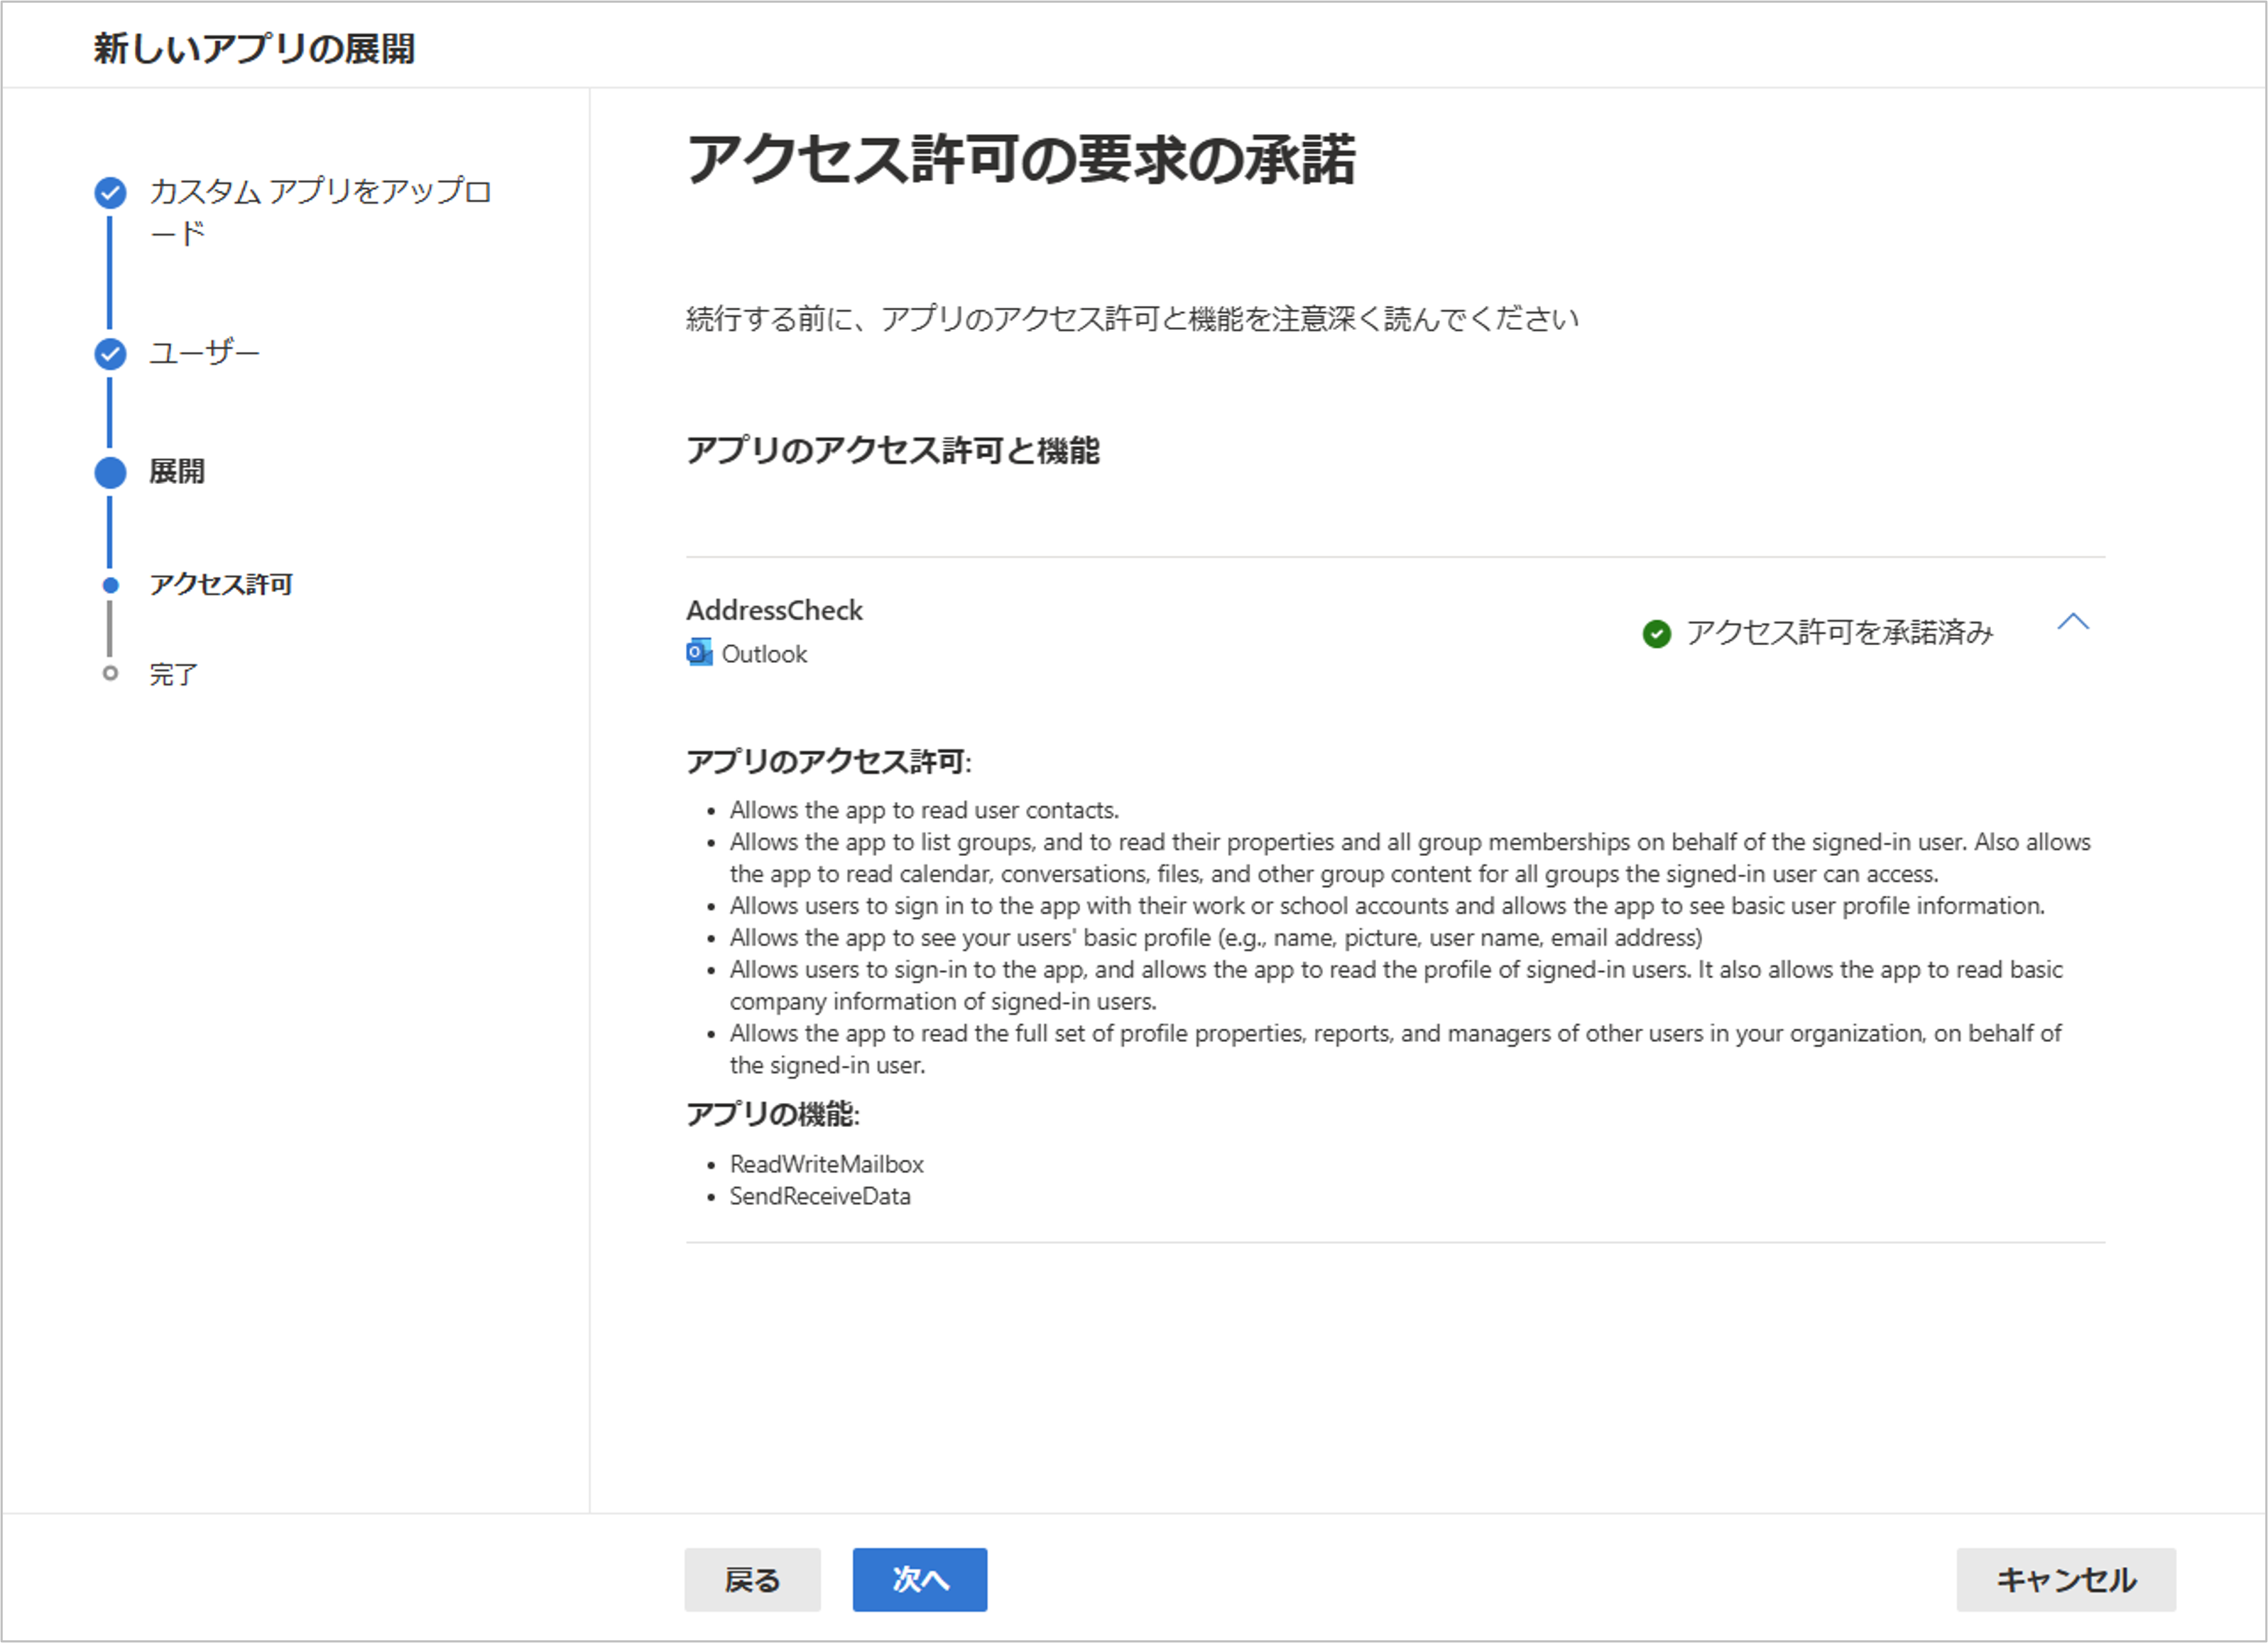This screenshot has width=2268, height=1643.
Task: Click the 新しいアプリの展開 dialog title
Action: [254, 48]
